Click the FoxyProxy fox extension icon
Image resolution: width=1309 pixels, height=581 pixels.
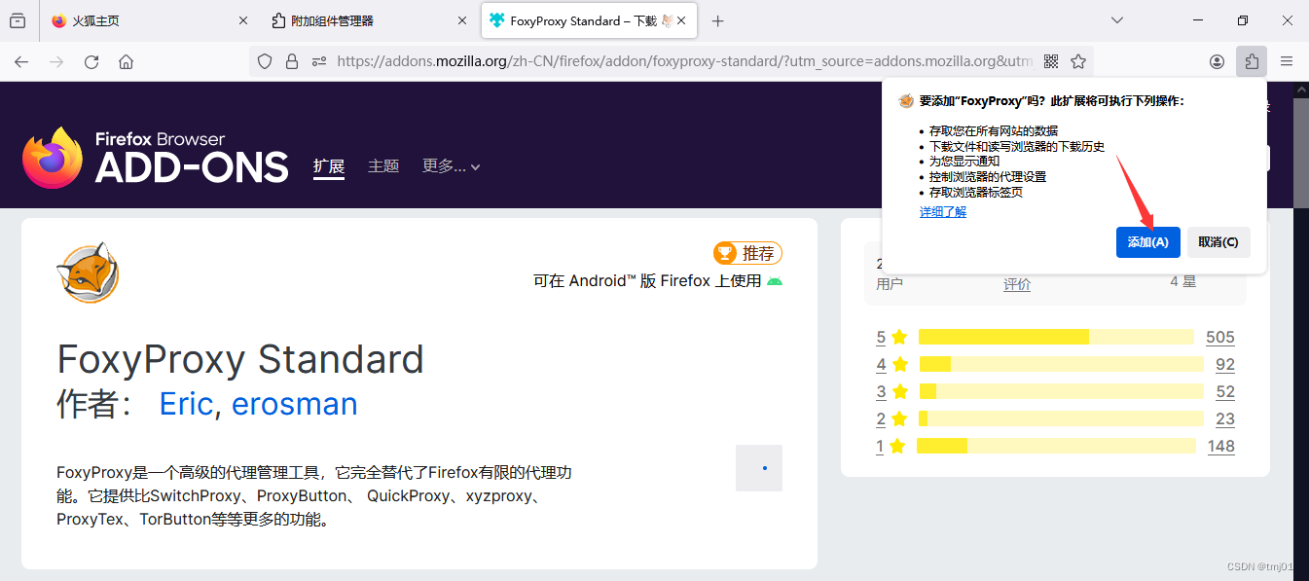[x=88, y=272]
